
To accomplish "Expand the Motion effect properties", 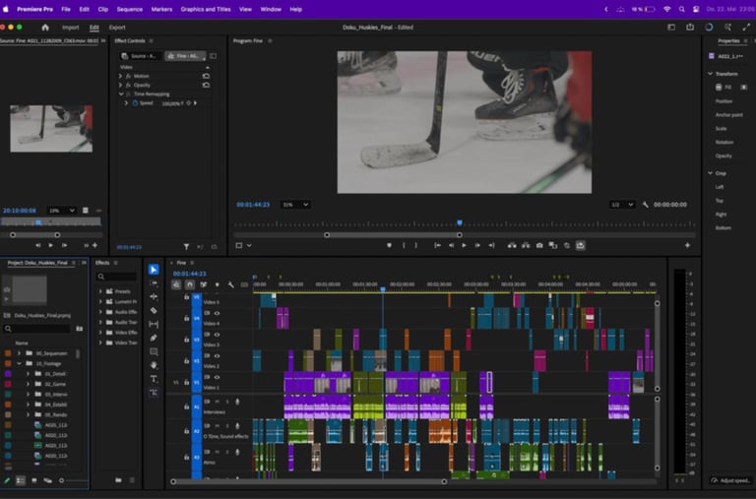I will point(121,75).
